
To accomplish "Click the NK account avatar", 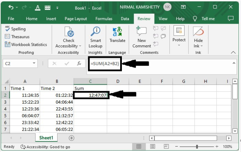I will [x=167, y=7].
